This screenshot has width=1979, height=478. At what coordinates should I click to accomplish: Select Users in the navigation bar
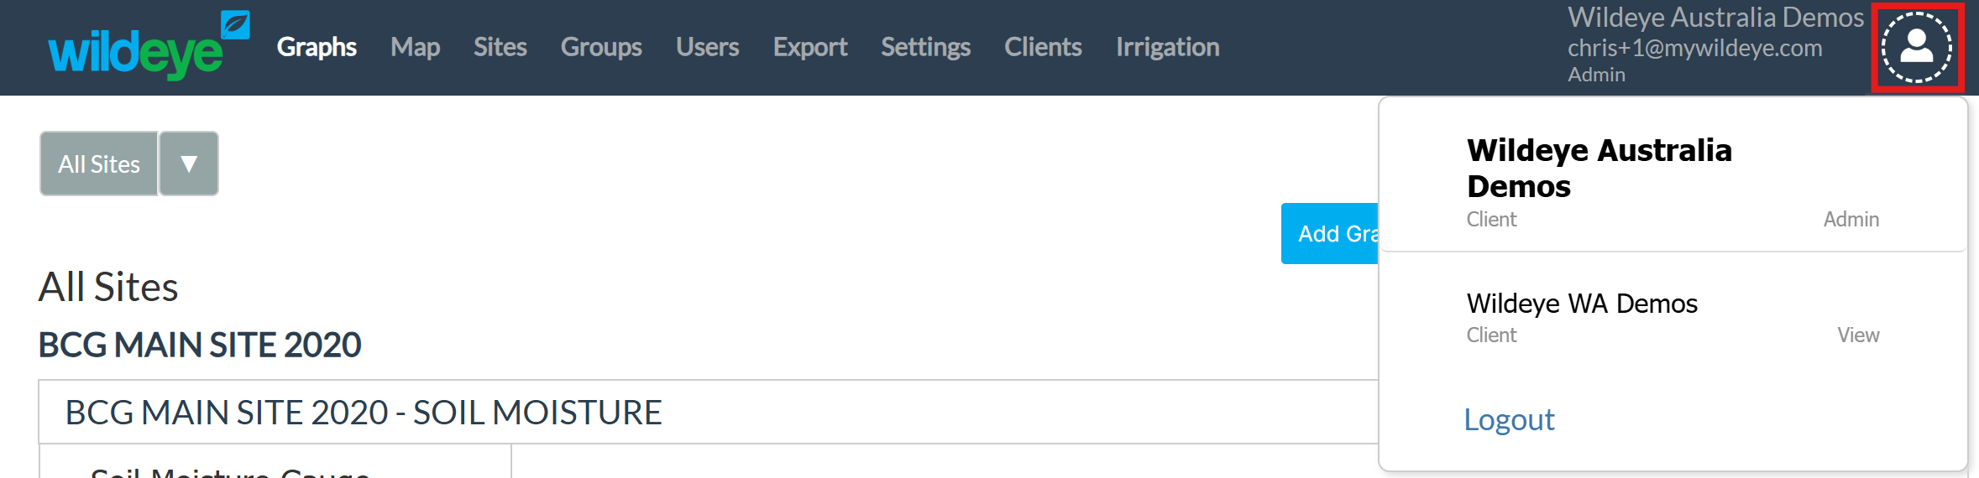coord(707,47)
